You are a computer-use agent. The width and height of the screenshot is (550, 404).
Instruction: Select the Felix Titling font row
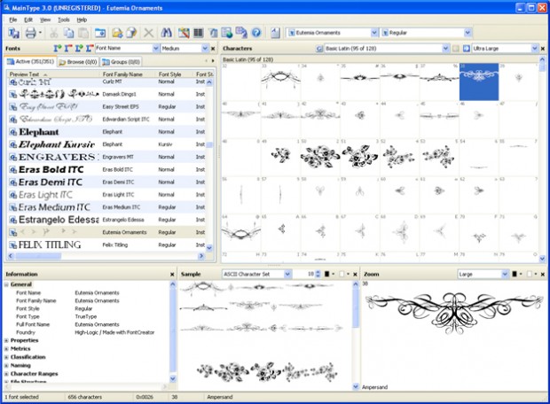tap(106, 245)
